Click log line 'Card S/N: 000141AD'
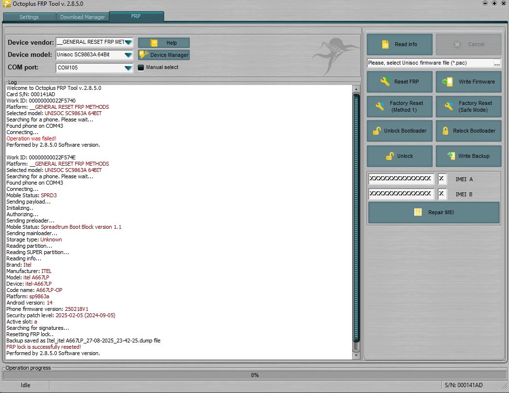Image resolution: width=509 pixels, height=393 pixels. click(31, 95)
